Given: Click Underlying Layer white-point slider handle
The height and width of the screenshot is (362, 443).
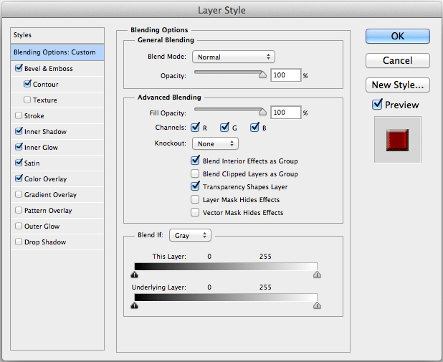Looking at the screenshot, I should coord(317,305).
